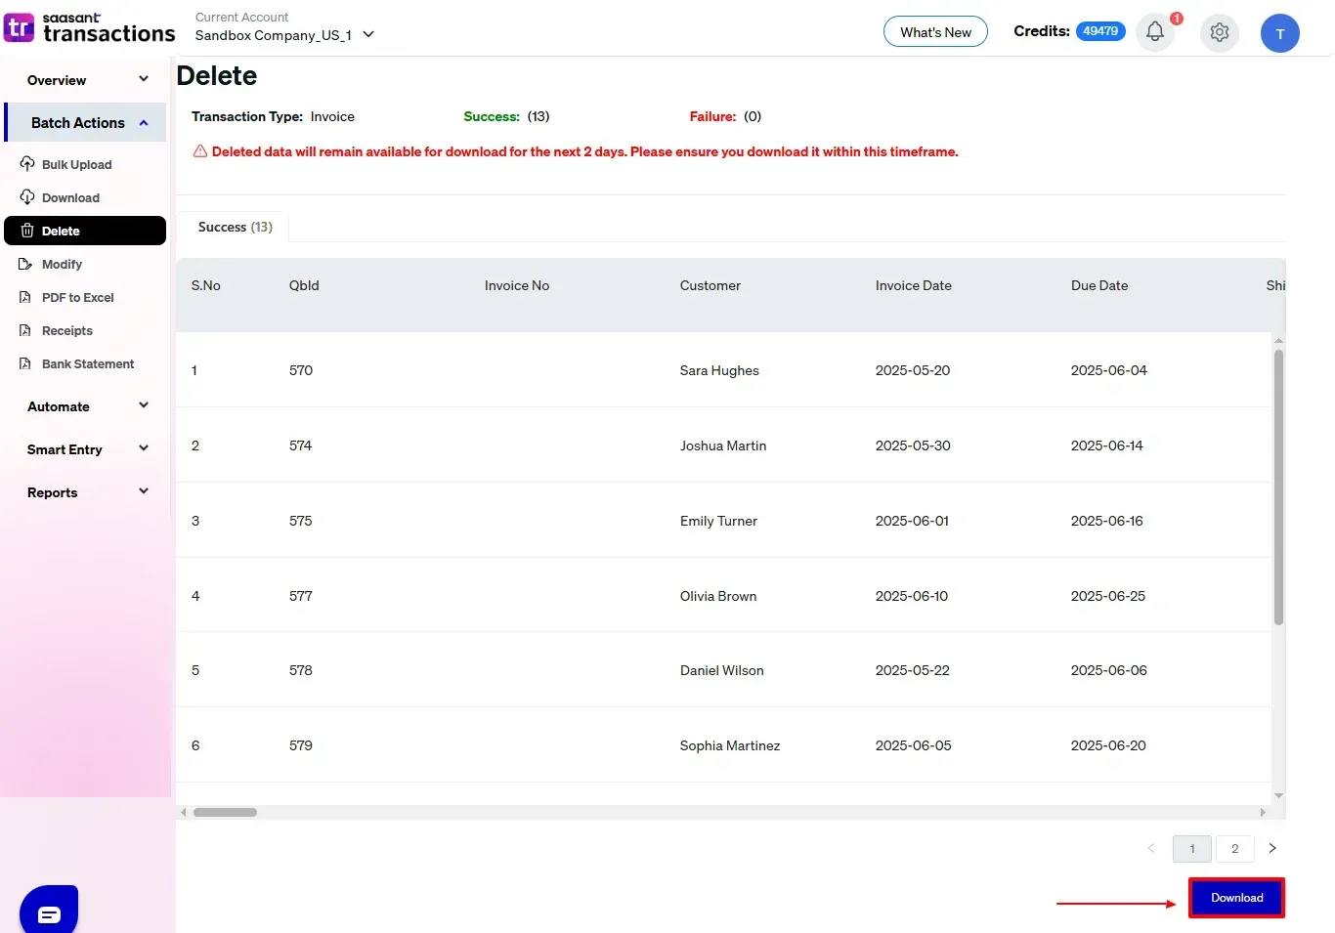Select customer Emily Turner cell
1335x933 pixels.
pos(718,521)
